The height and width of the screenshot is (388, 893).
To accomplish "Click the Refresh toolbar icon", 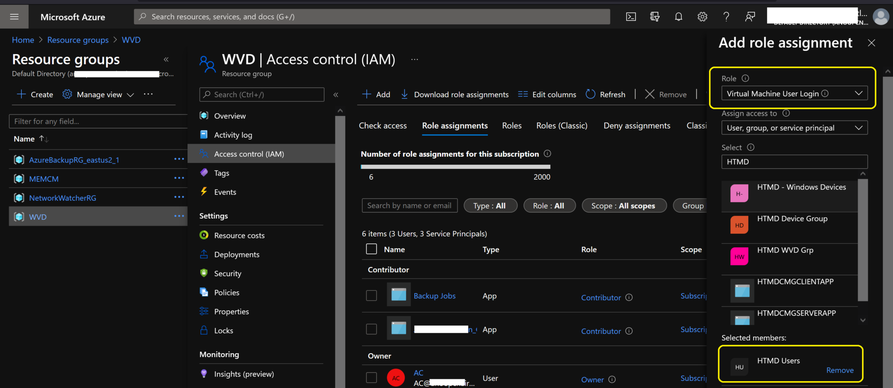I will [590, 94].
